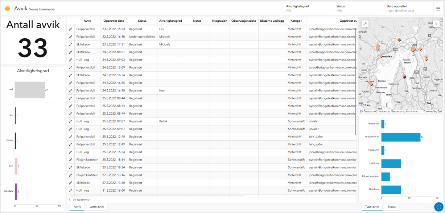Click the Powered by Esri link
Viewport: 445px width, 213px height.
(432, 111)
